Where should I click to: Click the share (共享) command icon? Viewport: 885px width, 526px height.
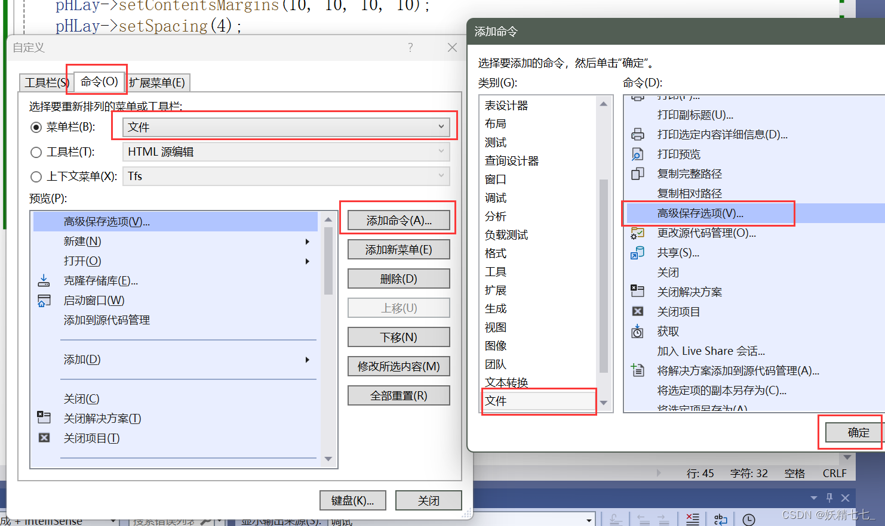(x=638, y=253)
